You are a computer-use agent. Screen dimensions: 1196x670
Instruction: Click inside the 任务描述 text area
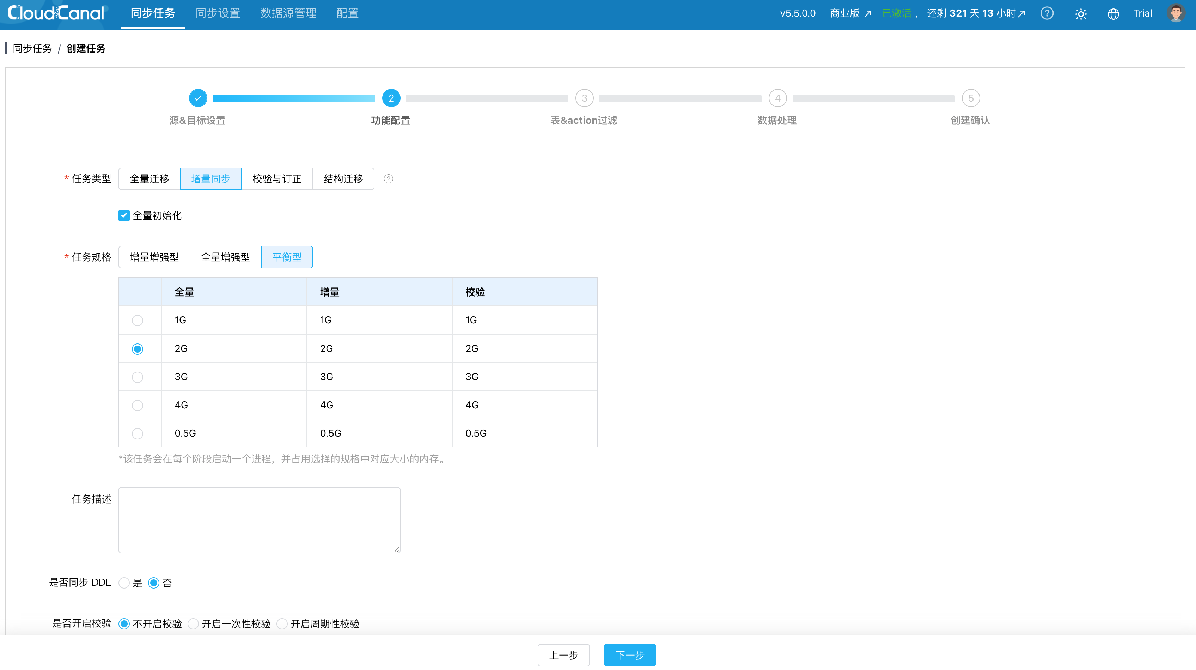tap(259, 519)
